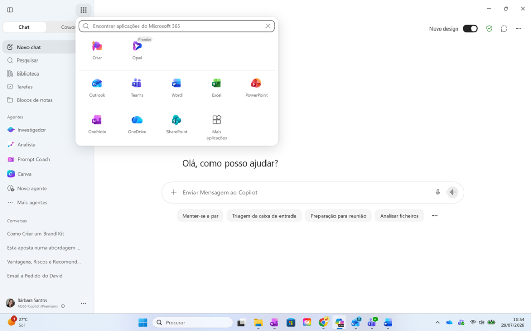
Task: Switch to the Cowork tab
Action: point(68,27)
